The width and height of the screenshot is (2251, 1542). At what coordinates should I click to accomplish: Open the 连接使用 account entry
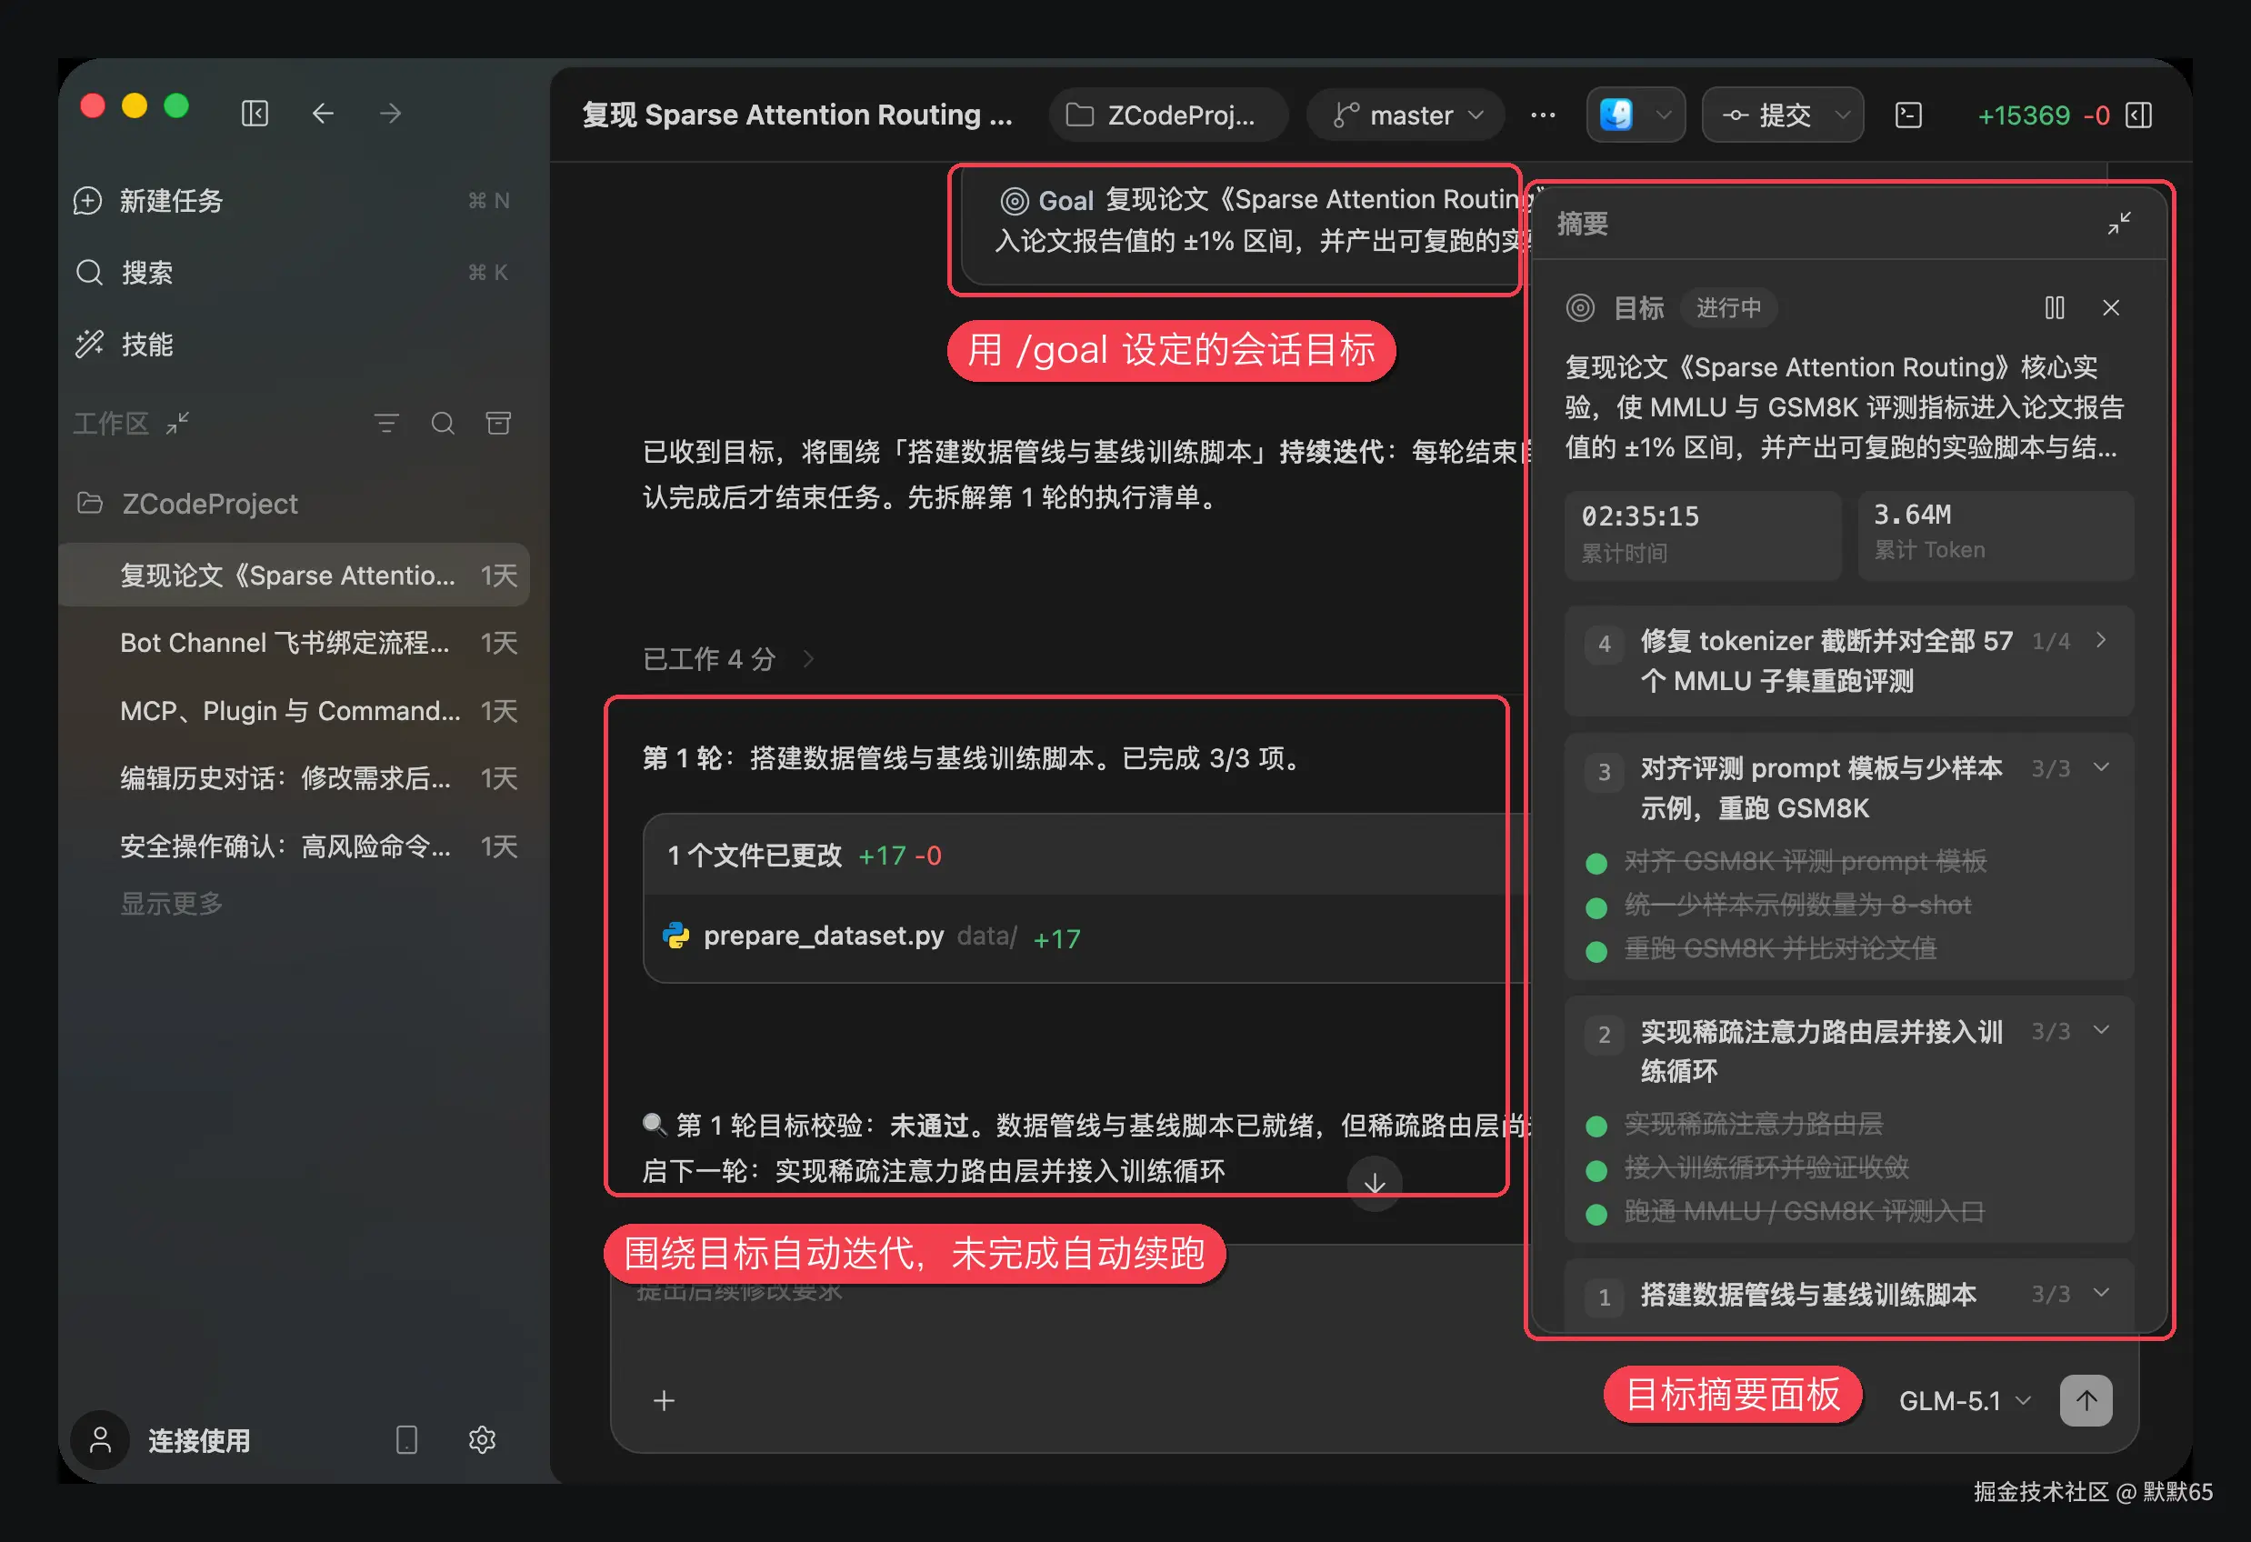coord(163,1440)
